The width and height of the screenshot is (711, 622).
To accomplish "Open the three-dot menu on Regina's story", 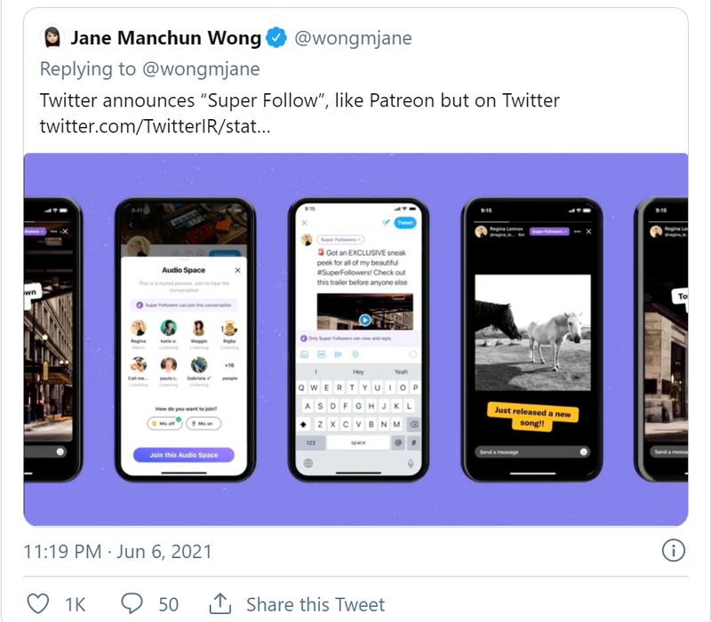I will [x=578, y=231].
